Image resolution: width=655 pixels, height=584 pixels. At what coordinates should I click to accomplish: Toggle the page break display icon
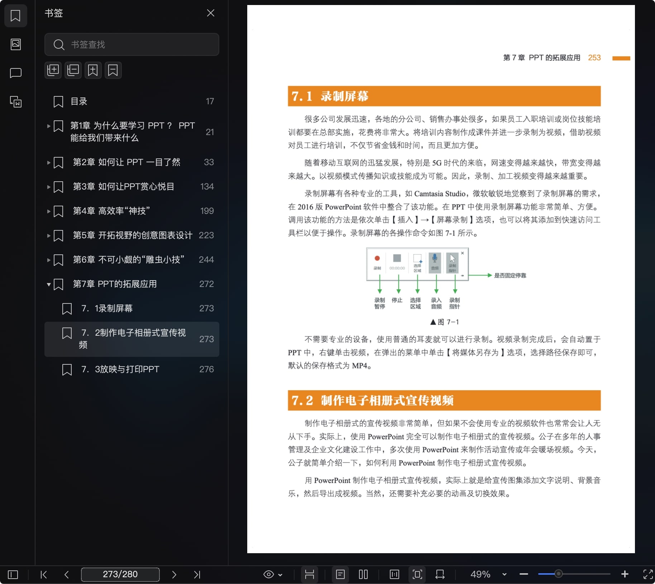(x=310, y=574)
